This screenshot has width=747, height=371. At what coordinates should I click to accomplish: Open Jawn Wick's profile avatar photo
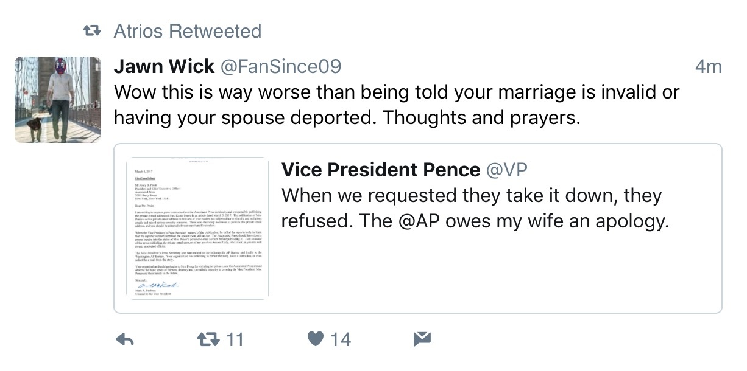pyautogui.click(x=58, y=100)
